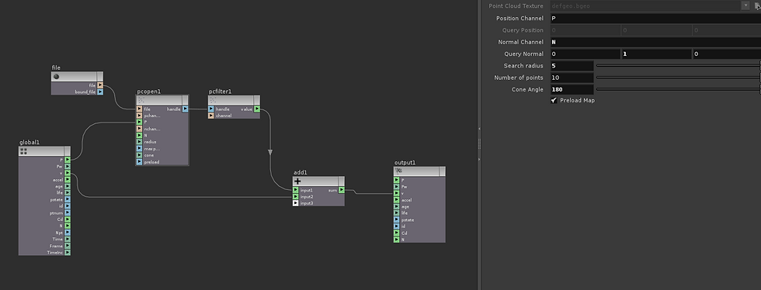Click the Query Normal label
The width and height of the screenshot is (761, 290).
coord(524,54)
